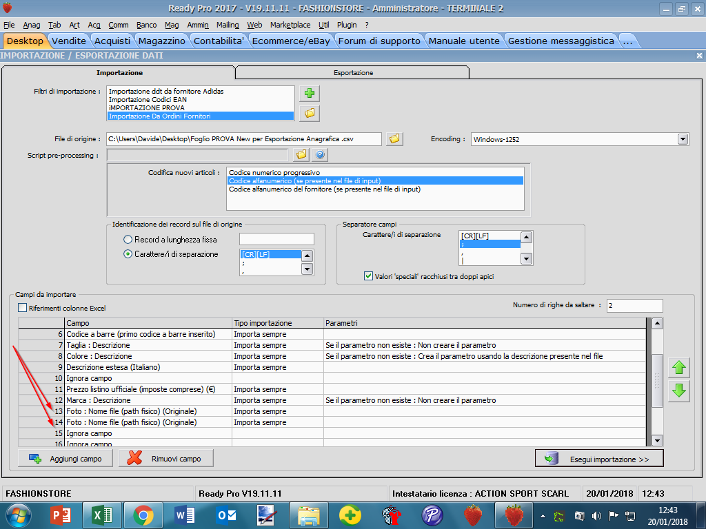Screen dimensions: 706x529
Task: Open network status icon in system tray
Action: (x=630, y=516)
